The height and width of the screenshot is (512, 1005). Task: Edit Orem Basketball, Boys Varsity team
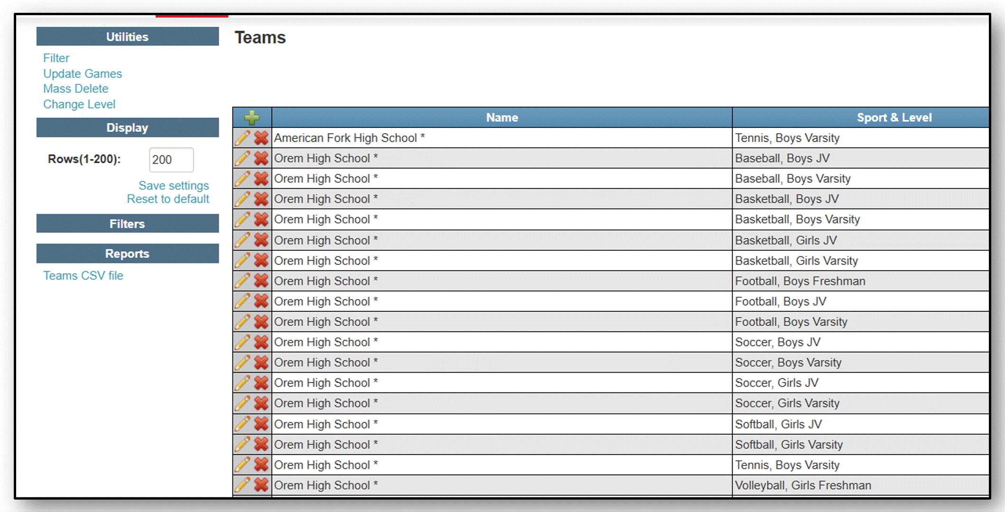(242, 219)
